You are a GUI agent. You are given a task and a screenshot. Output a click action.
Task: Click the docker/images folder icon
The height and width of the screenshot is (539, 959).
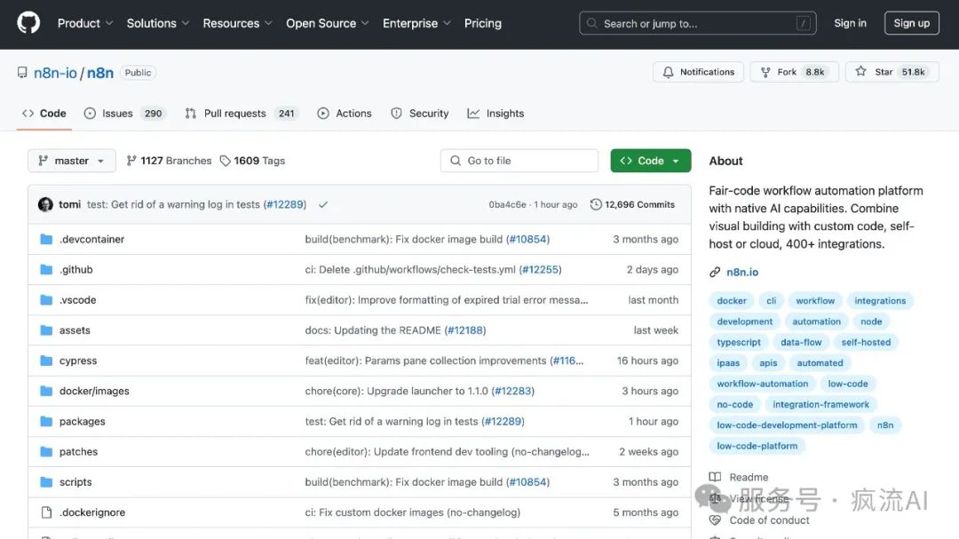pyautogui.click(x=46, y=391)
